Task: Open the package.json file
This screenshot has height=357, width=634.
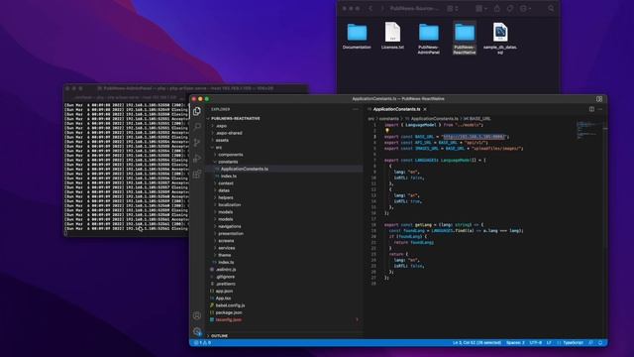Action: (229, 313)
